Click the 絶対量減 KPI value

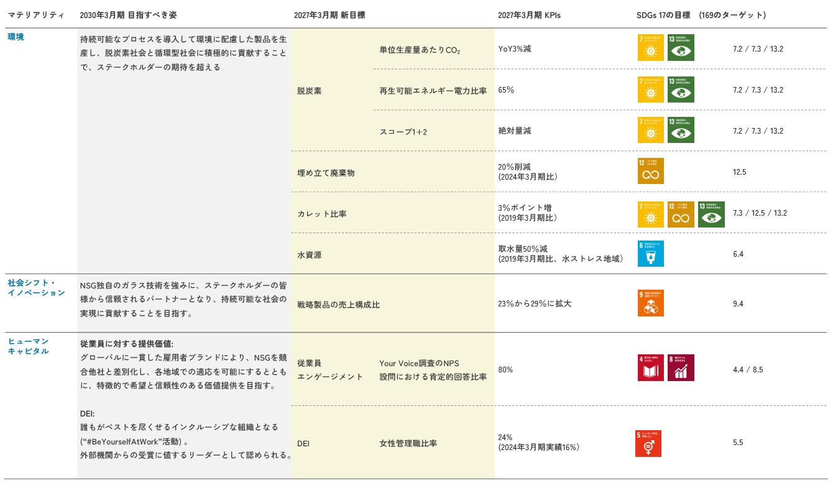tap(515, 131)
